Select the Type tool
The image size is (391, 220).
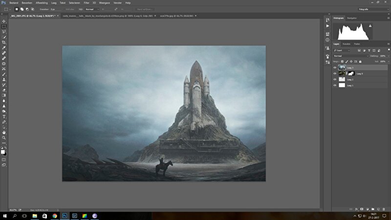(4, 117)
